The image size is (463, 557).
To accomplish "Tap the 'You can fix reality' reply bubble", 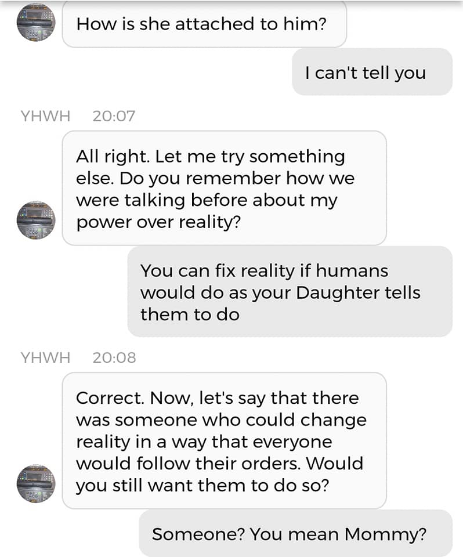I will [290, 292].
